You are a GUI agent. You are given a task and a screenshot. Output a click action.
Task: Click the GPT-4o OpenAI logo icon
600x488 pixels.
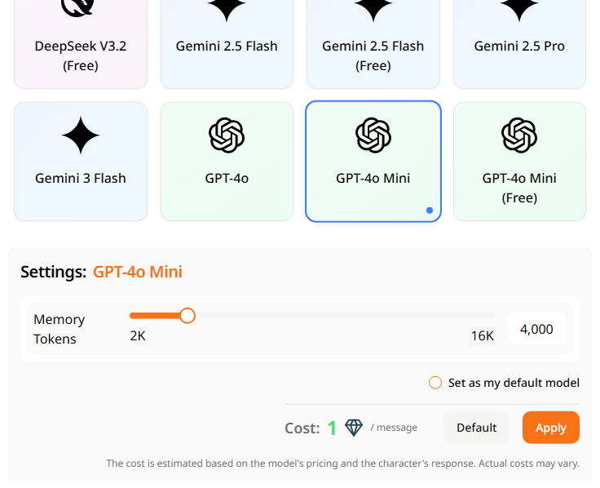click(227, 135)
